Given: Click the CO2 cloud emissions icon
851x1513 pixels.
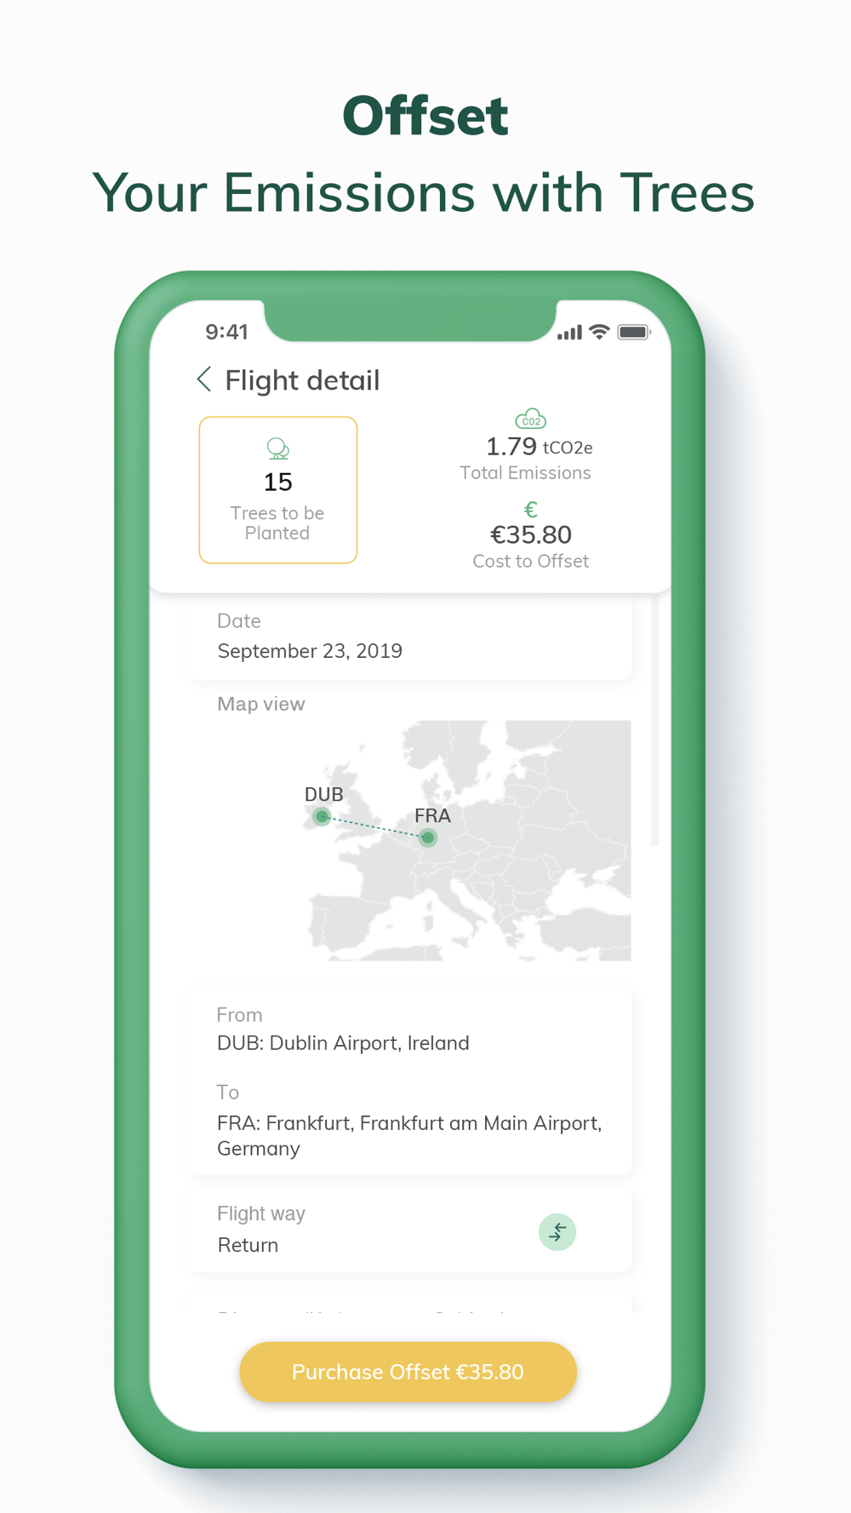Looking at the screenshot, I should [x=530, y=420].
